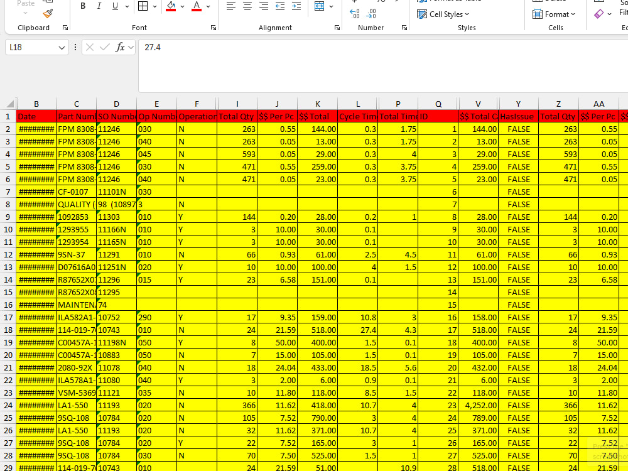Click cell '290' in Op Number column
This screenshot has height=471, width=628.
(156, 318)
